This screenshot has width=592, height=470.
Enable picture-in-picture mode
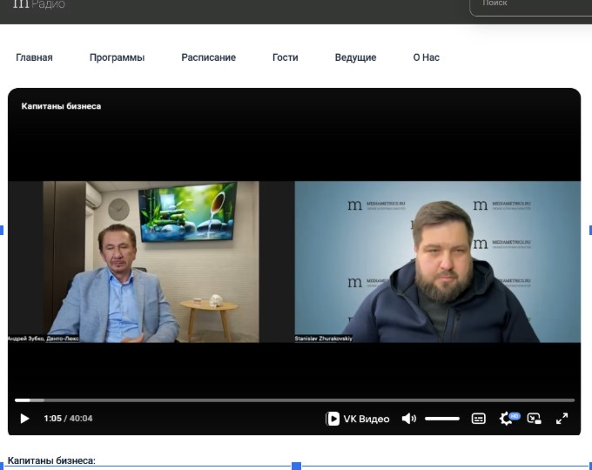(x=535, y=419)
